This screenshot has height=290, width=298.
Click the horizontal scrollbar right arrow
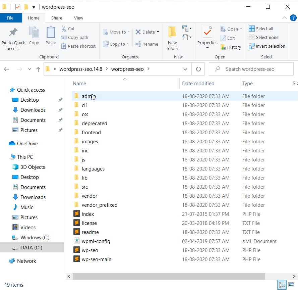294,277
